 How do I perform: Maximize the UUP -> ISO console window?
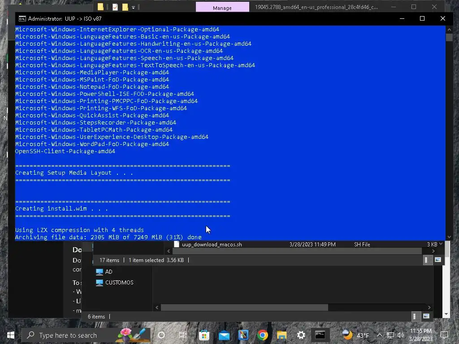422,18
